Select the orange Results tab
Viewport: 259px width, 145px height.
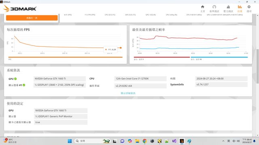(240, 8)
